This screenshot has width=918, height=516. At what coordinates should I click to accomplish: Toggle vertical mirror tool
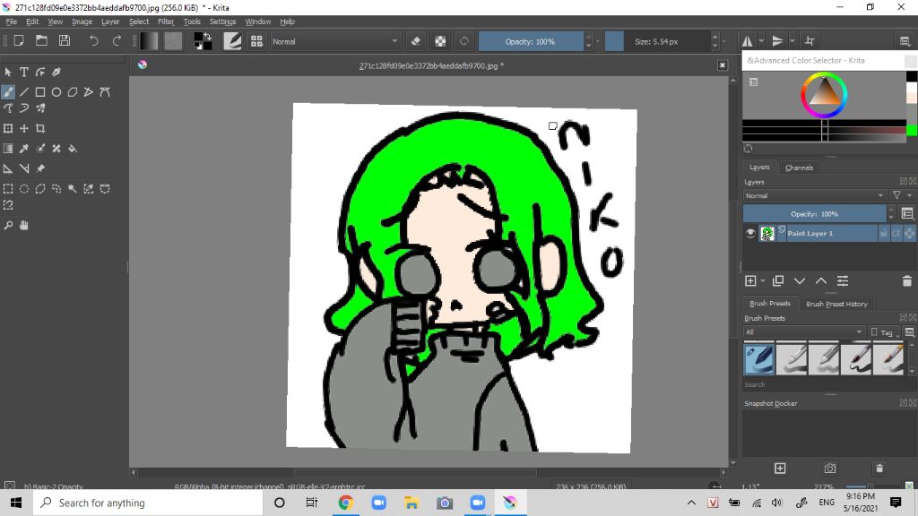777,41
